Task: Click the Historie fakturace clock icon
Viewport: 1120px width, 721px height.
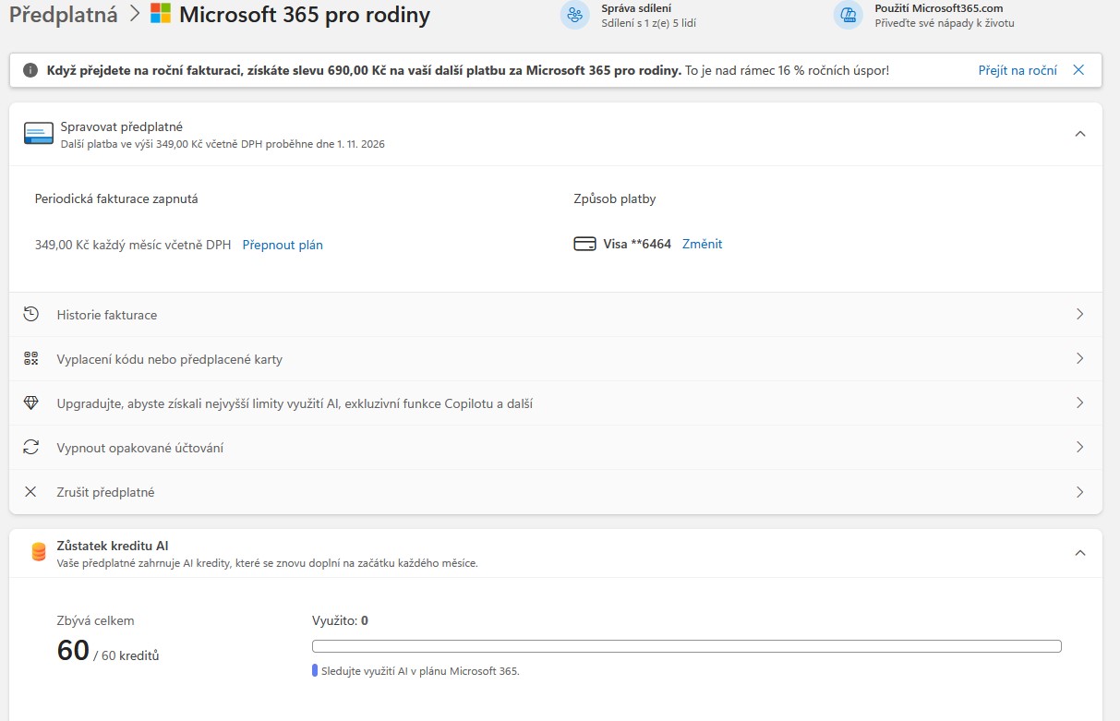Action: coord(31,315)
